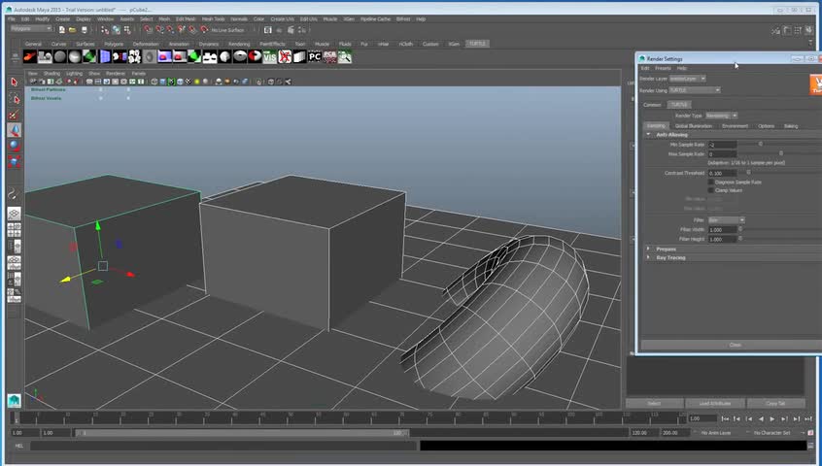Activate the Move tool in toolbox
822x466 pixels.
point(15,130)
